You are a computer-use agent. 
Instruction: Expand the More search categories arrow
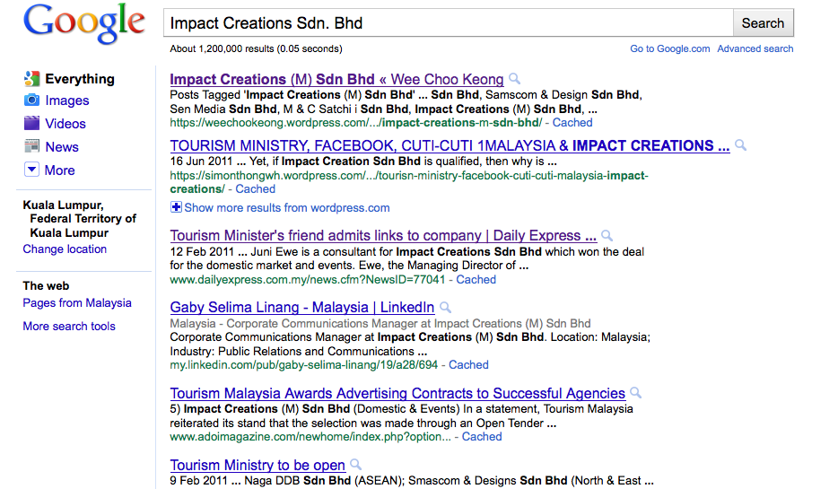[32, 170]
